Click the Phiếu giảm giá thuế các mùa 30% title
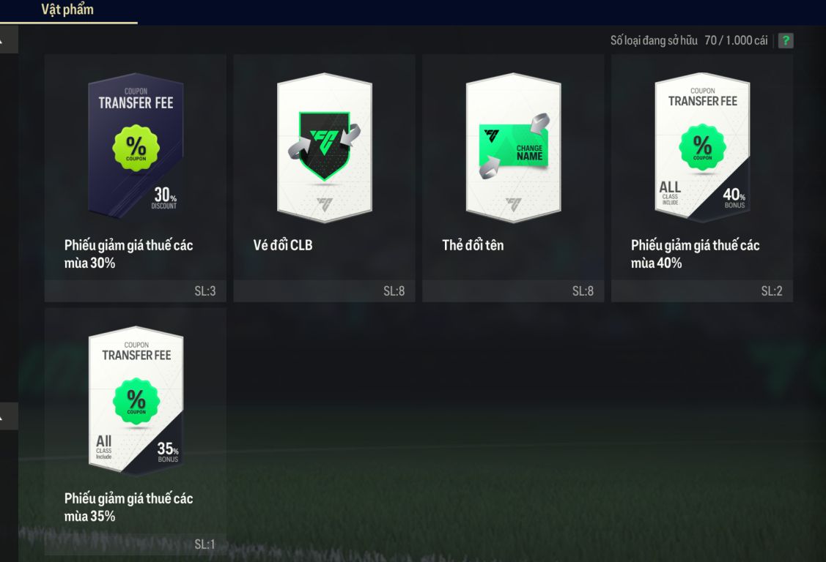This screenshot has width=826, height=562. tap(128, 254)
